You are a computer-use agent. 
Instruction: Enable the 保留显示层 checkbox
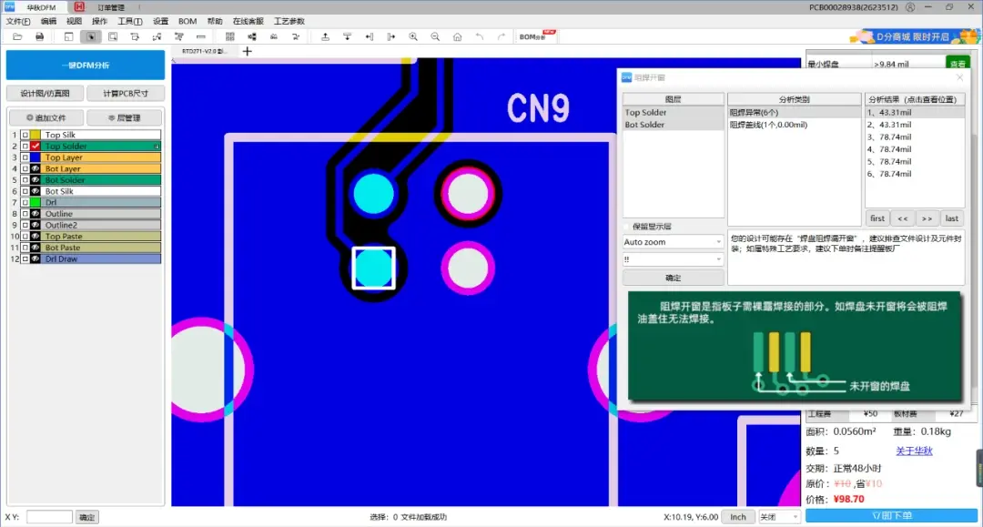626,227
